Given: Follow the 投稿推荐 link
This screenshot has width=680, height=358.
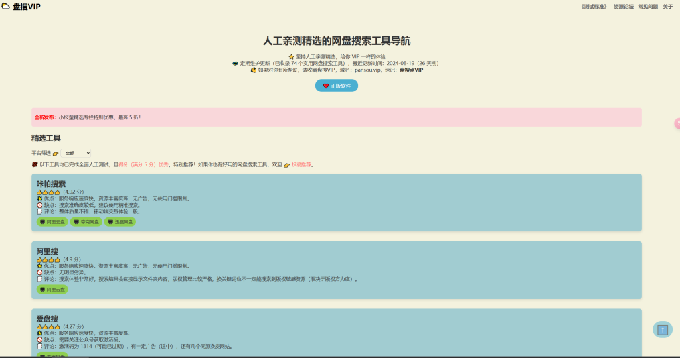Looking at the screenshot, I should point(301,165).
